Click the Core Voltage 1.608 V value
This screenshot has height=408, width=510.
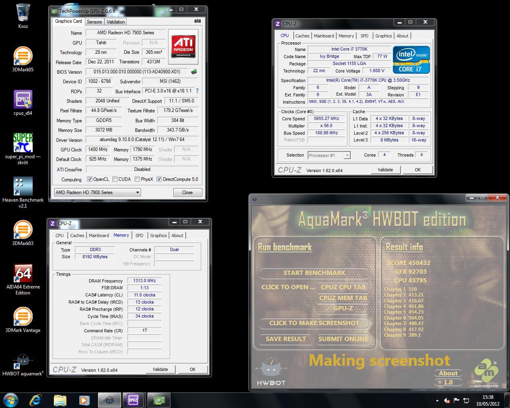pos(377,71)
